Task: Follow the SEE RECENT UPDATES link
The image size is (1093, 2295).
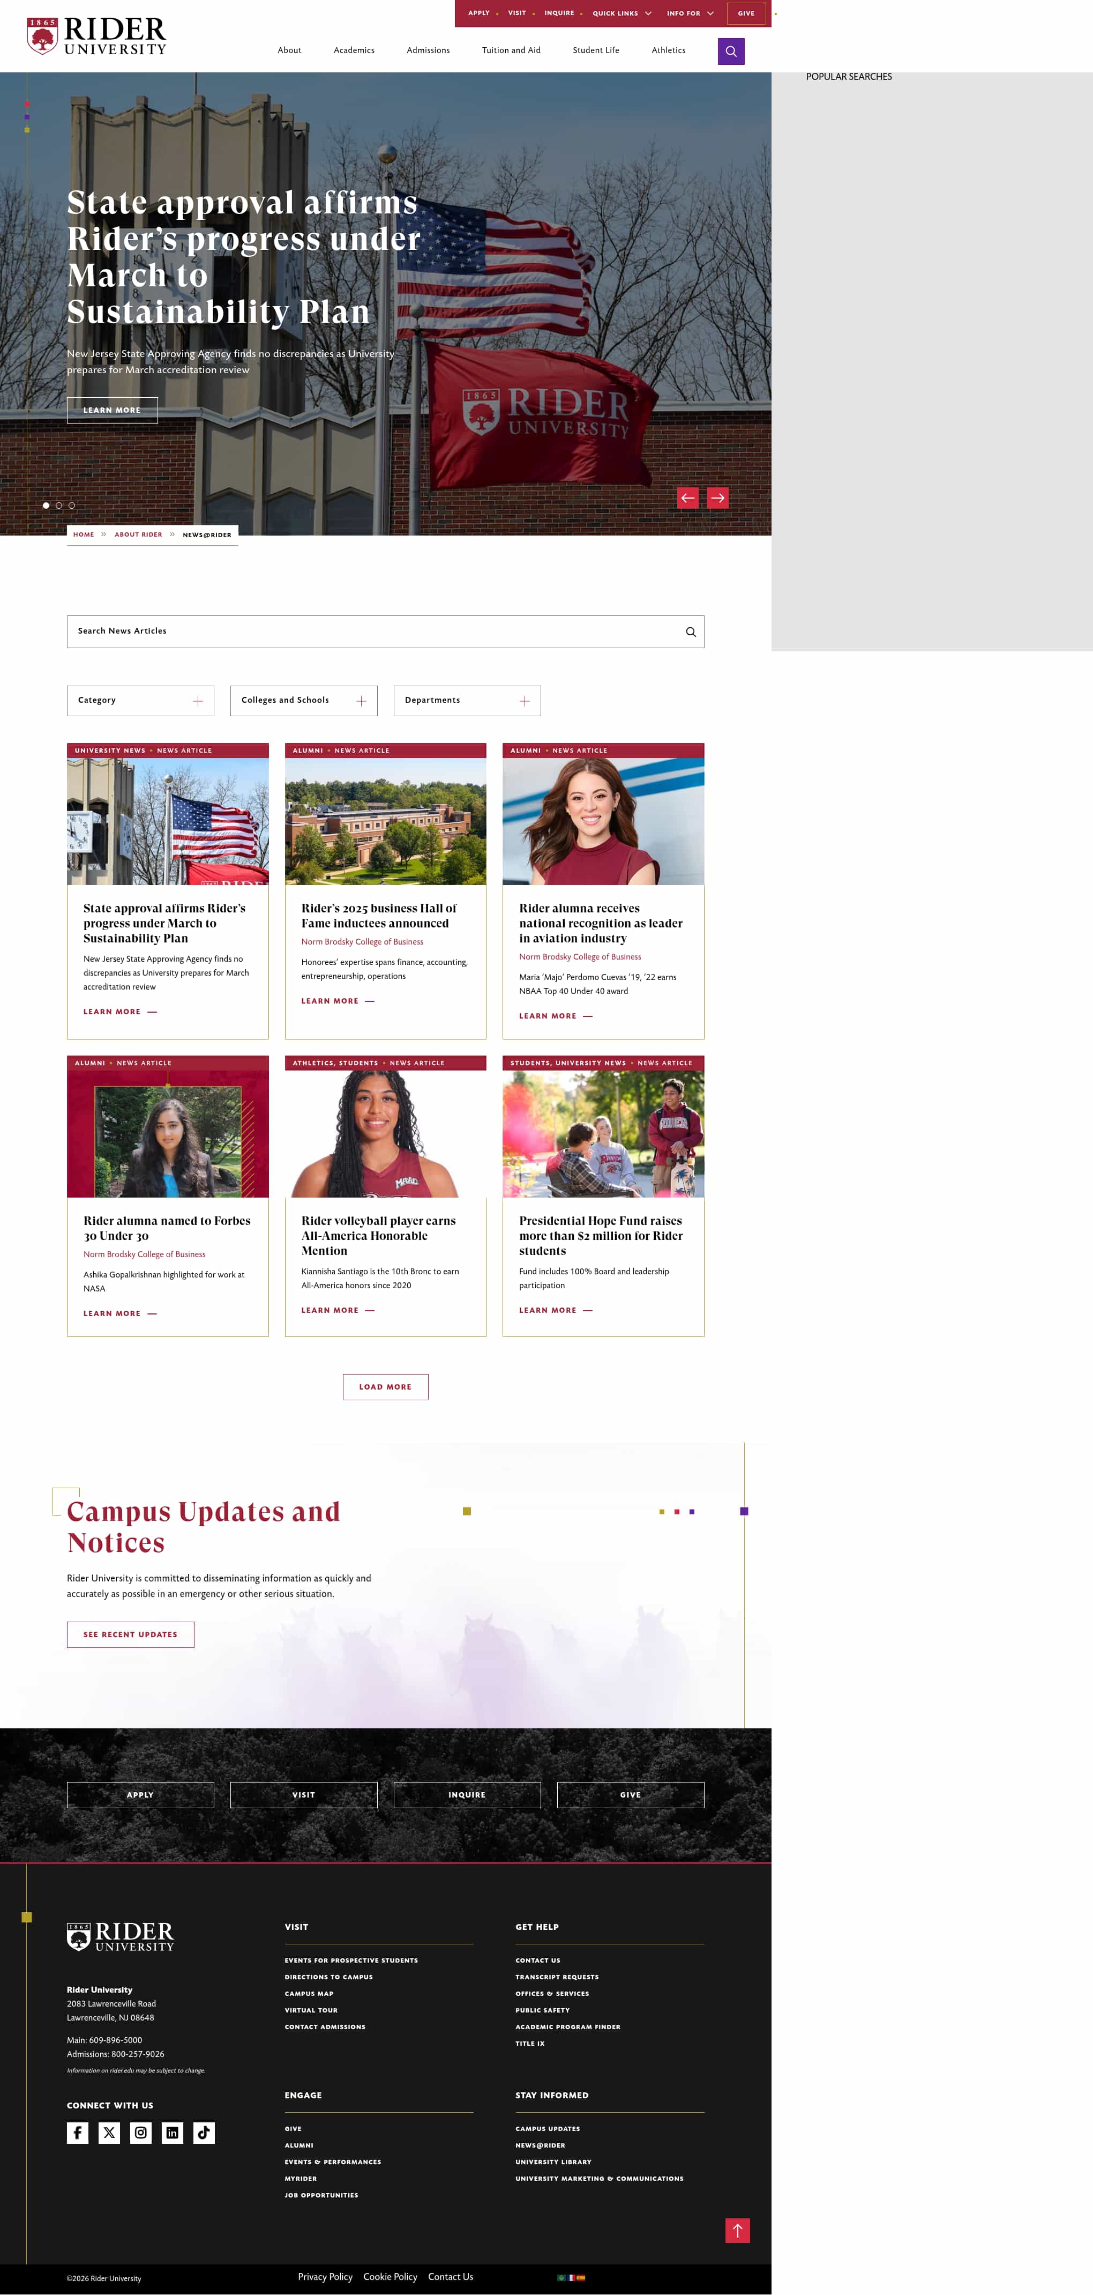Action: [130, 1634]
